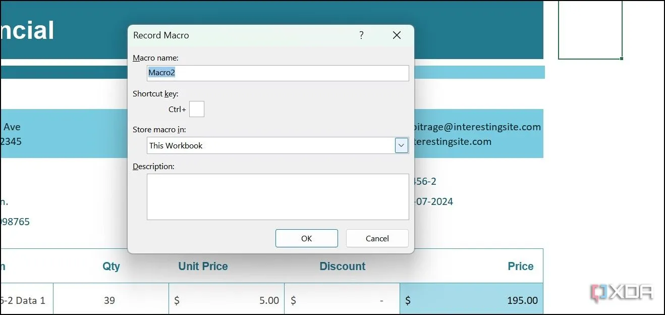Expand the Store macro in dropdown arrow
This screenshot has width=665, height=315.
[x=402, y=145]
